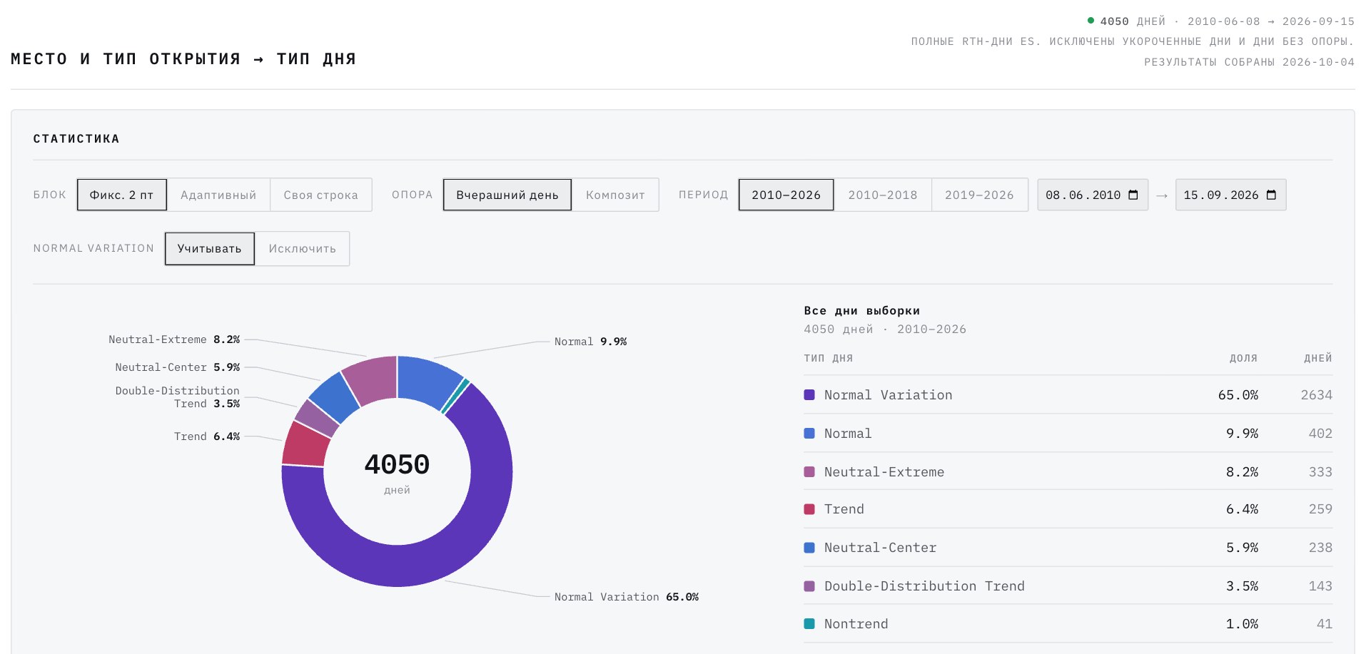The width and height of the screenshot is (1366, 654).
Task: Open calendar picker for end date 15.09.2026
Action: (1271, 195)
